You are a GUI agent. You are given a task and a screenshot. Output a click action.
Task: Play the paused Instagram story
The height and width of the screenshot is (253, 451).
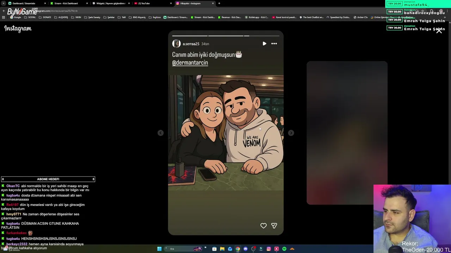264,44
